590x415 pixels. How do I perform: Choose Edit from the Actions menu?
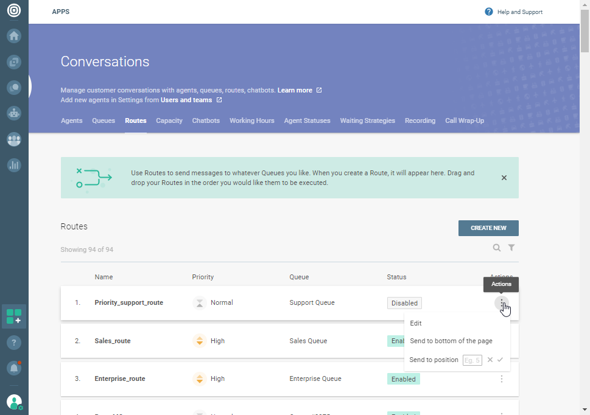[x=416, y=323]
